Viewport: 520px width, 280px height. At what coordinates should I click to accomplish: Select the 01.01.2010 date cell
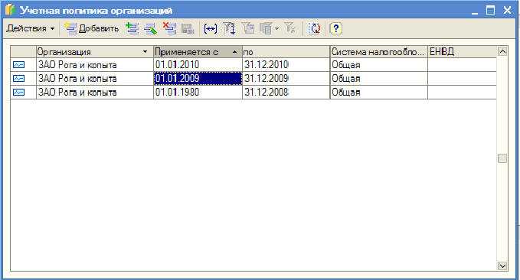pyautogui.click(x=198, y=64)
